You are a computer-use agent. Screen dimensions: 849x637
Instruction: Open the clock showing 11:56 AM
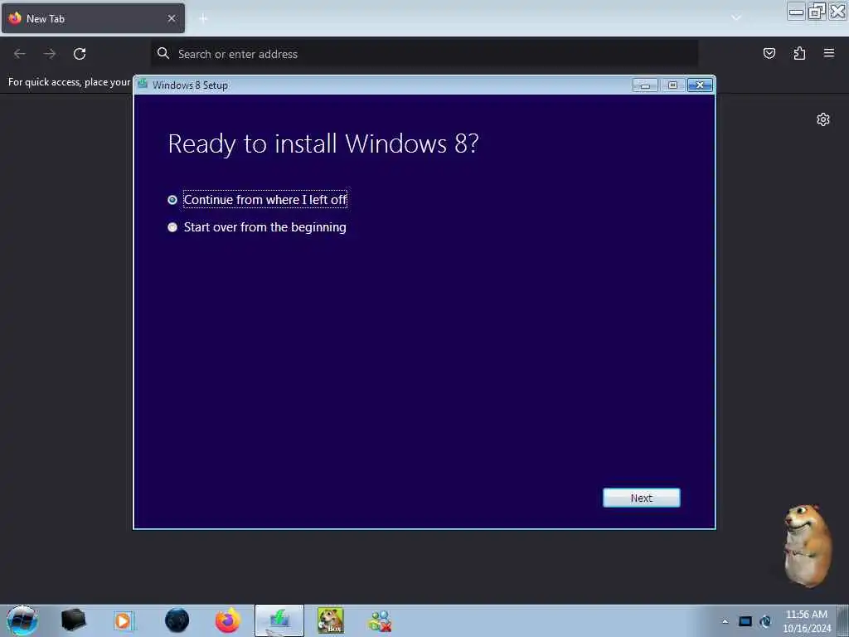pyautogui.click(x=806, y=621)
